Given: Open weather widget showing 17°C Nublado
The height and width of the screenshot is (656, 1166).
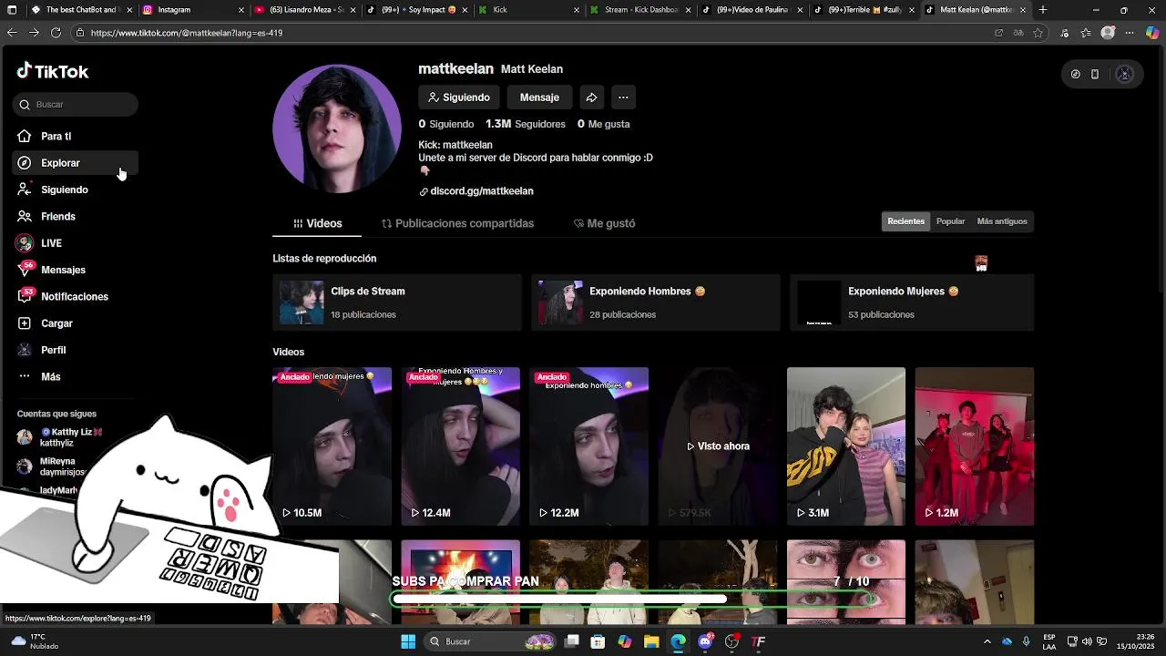Looking at the screenshot, I should point(33,641).
